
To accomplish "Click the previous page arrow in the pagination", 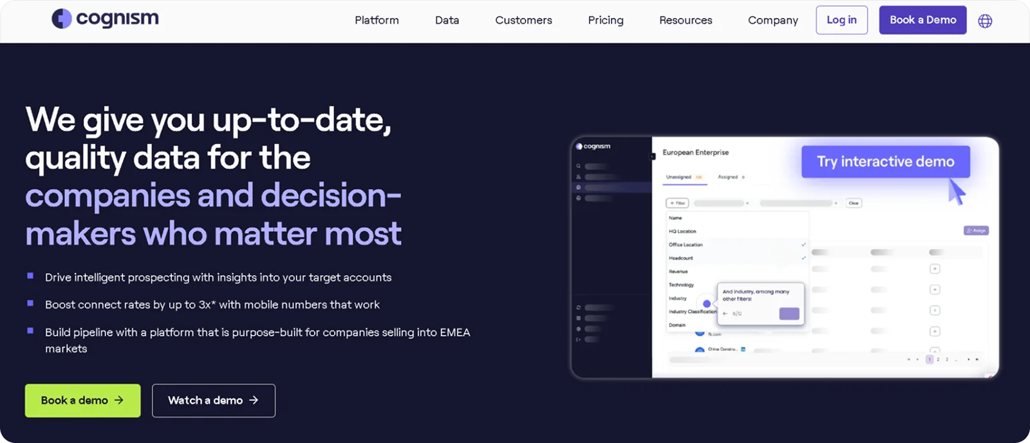I will pos(917,359).
